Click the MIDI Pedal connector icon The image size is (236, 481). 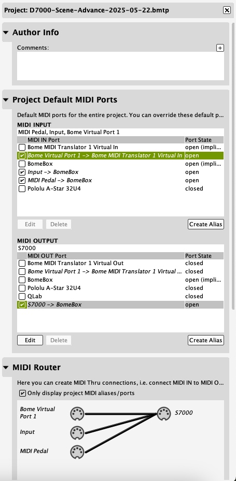[x=77, y=452]
